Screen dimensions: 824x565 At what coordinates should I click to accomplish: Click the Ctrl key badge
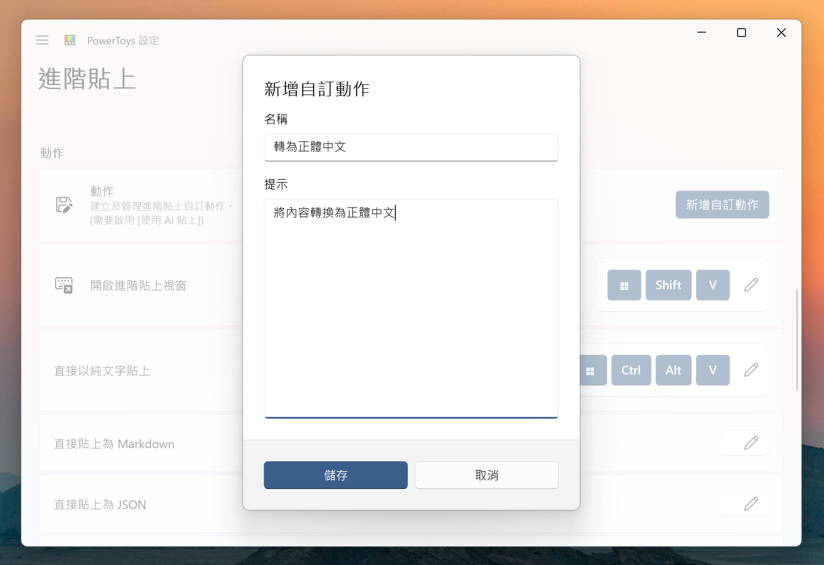631,370
